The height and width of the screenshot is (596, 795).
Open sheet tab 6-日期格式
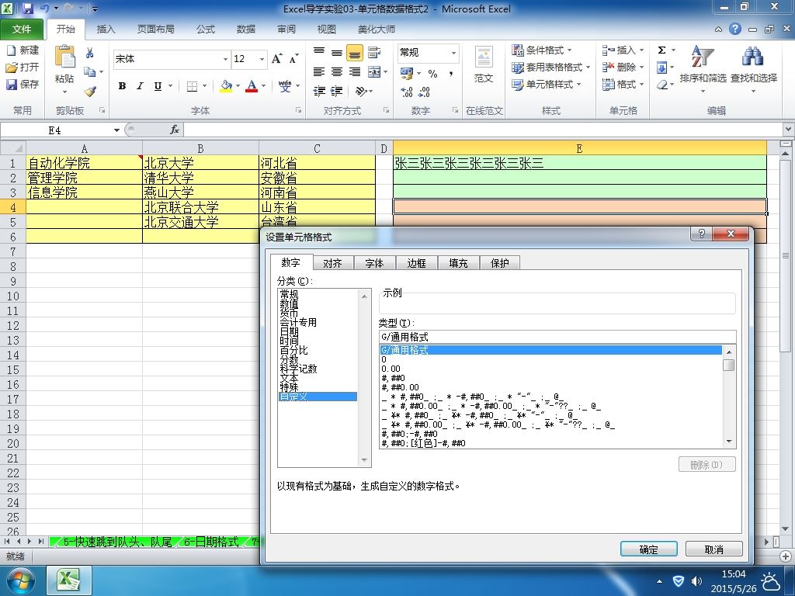pyautogui.click(x=211, y=542)
